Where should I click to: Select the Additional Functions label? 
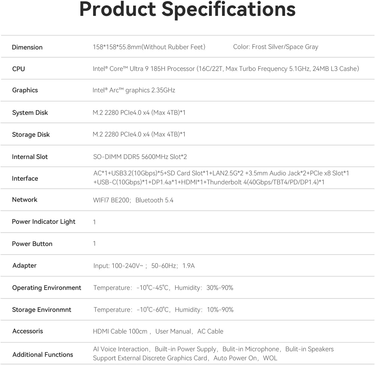click(x=43, y=355)
